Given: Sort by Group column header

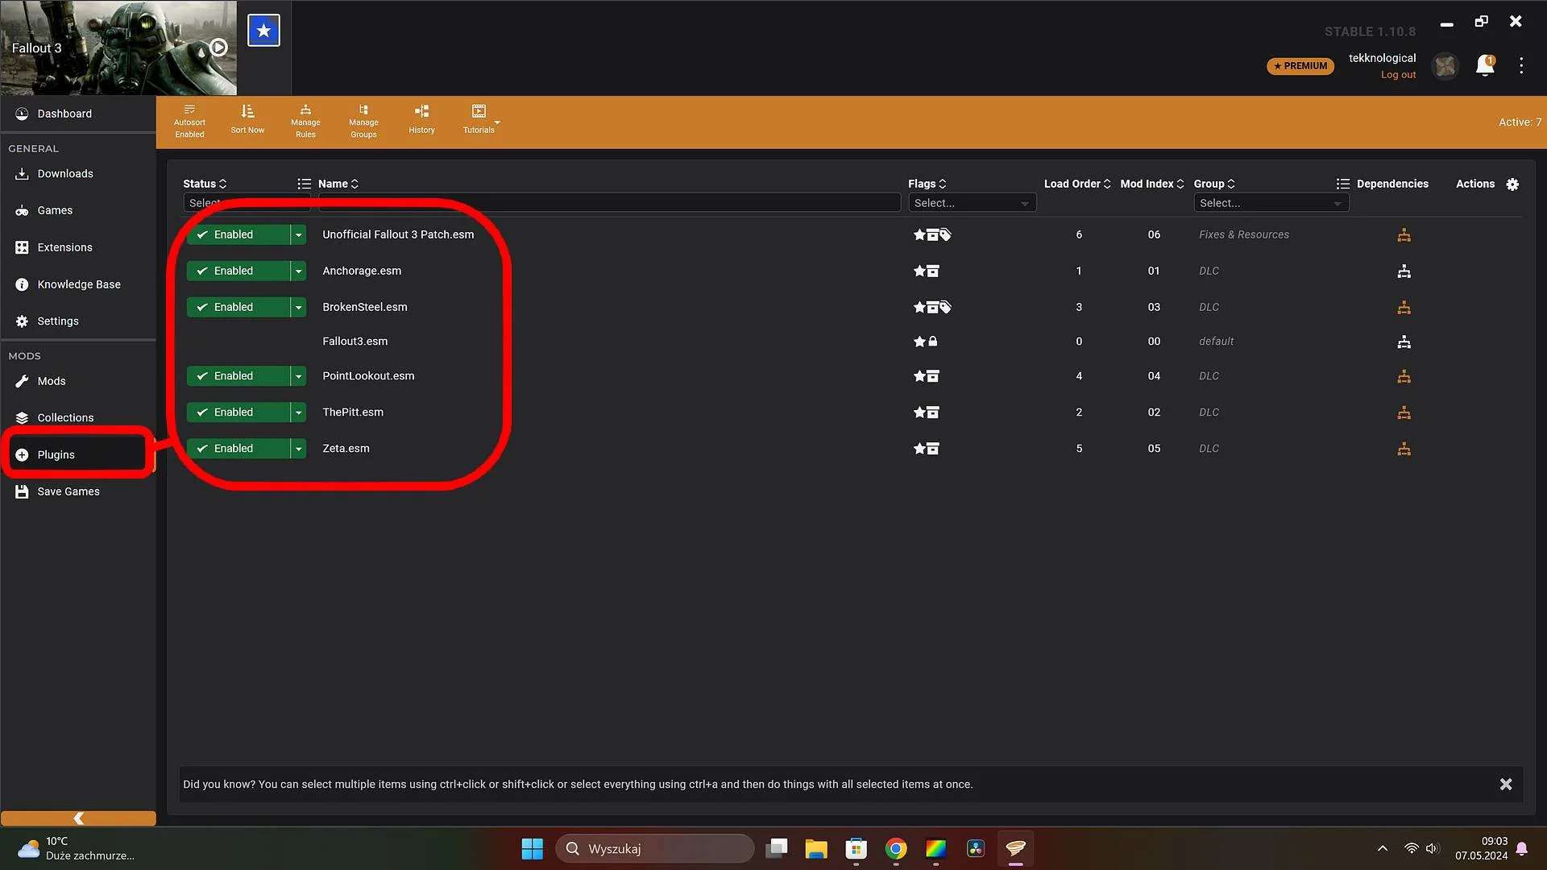Looking at the screenshot, I should pyautogui.click(x=1214, y=184).
